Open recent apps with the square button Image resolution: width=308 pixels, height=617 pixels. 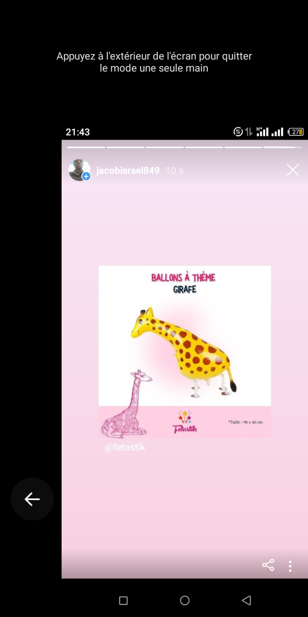coord(123,601)
